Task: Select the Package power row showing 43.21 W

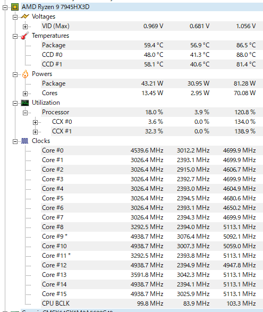Action: tap(152, 83)
